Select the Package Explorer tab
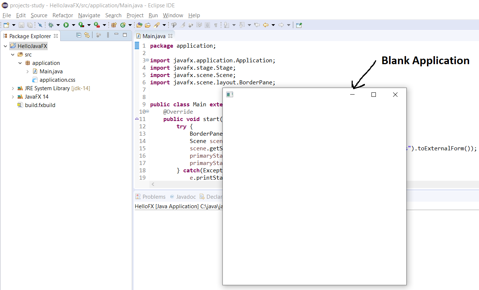Viewport: 479px width, 290px height. [30, 36]
